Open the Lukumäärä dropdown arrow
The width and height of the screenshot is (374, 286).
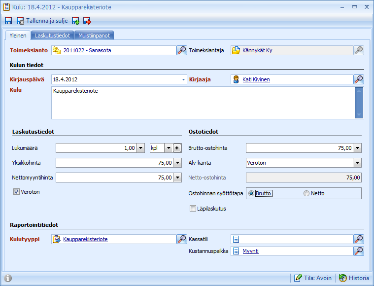tap(141, 148)
